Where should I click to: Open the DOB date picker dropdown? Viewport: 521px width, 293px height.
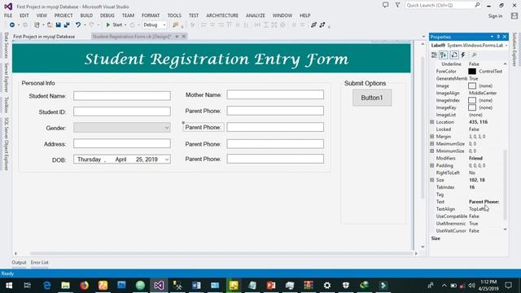pos(167,160)
